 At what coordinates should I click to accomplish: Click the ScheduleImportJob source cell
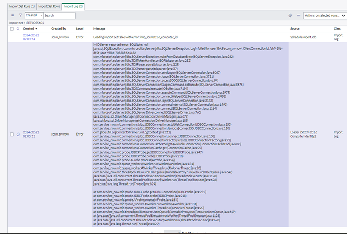coord(303,37)
